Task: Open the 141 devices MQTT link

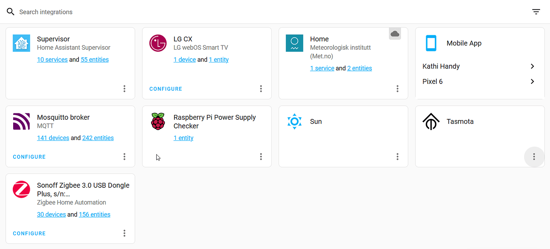Action: 53,138
